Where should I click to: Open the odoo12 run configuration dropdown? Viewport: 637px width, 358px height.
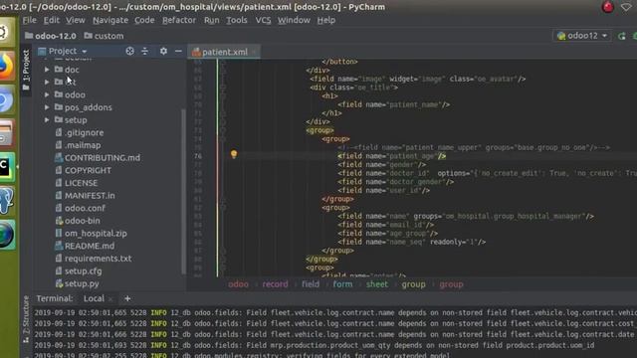pyautogui.click(x=582, y=36)
